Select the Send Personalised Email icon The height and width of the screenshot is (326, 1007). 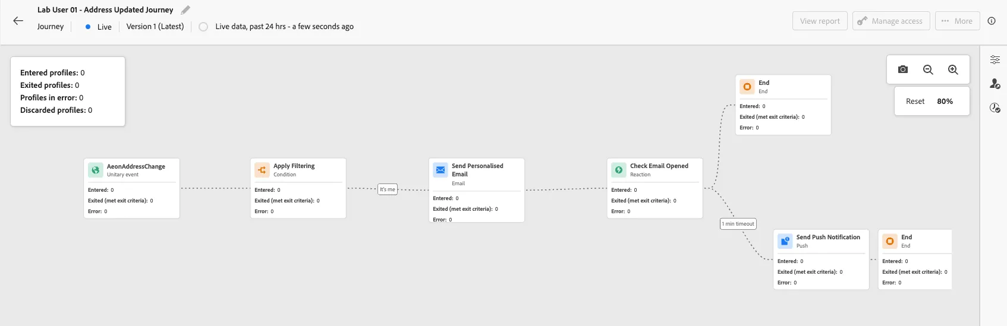pyautogui.click(x=440, y=170)
